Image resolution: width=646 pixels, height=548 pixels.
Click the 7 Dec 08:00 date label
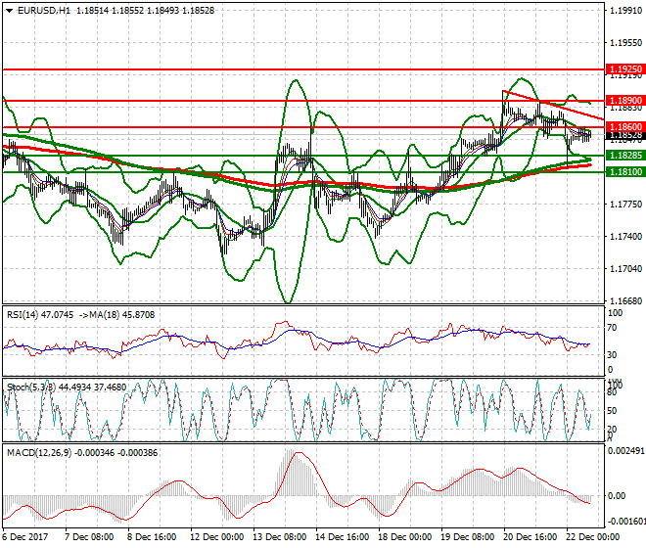click(x=89, y=537)
